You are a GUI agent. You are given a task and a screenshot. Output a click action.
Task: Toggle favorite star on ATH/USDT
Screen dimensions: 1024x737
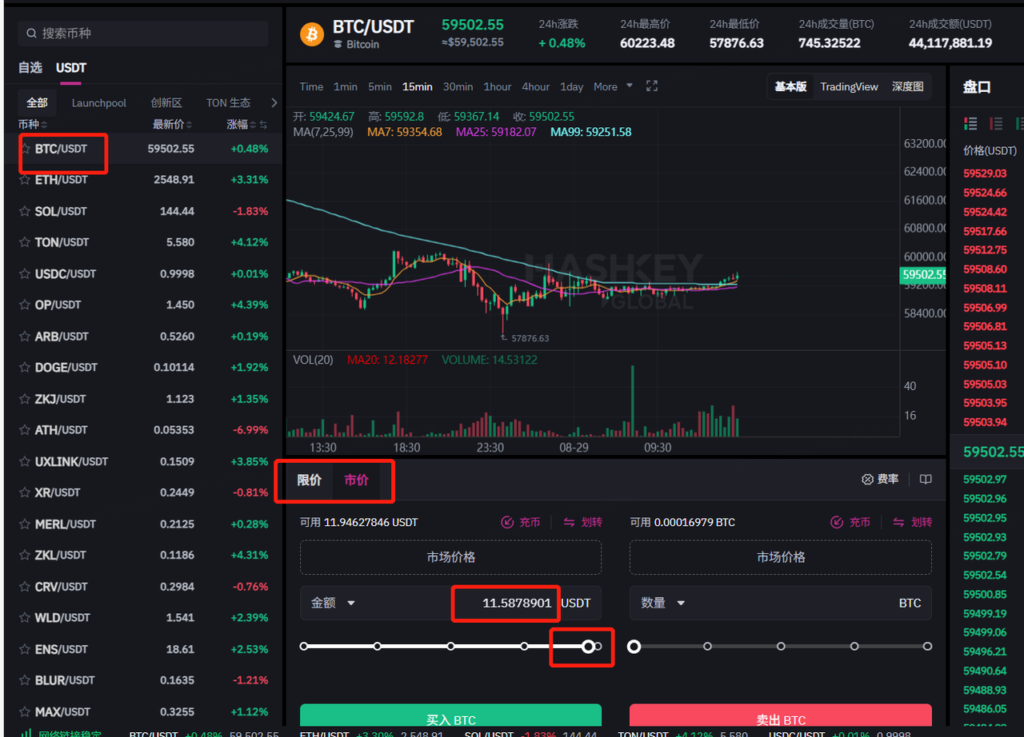pos(26,430)
